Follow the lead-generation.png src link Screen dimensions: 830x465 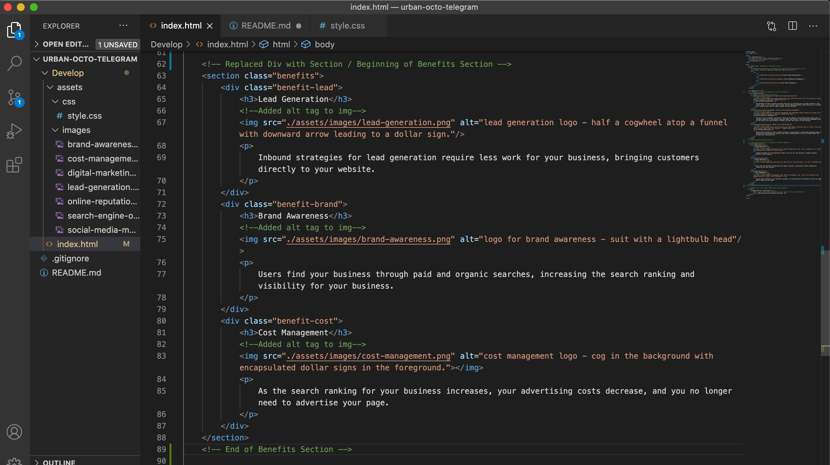click(369, 122)
